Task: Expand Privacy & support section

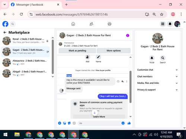Action: (x=157, y=90)
